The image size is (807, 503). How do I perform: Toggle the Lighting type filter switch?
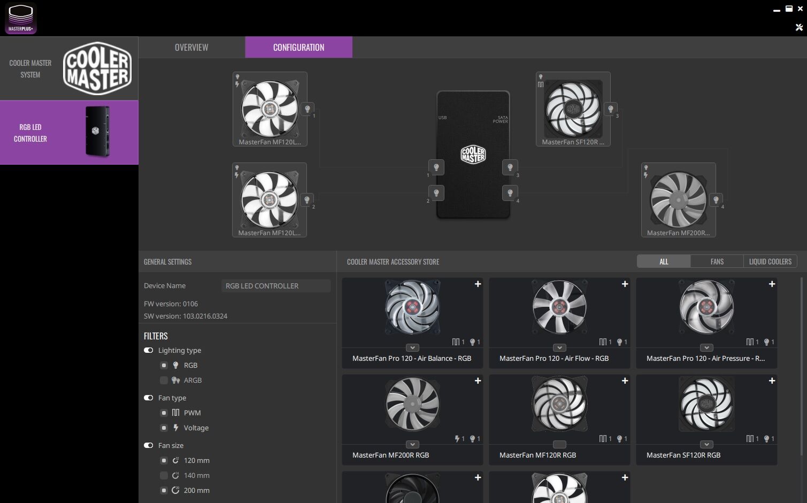coord(149,350)
